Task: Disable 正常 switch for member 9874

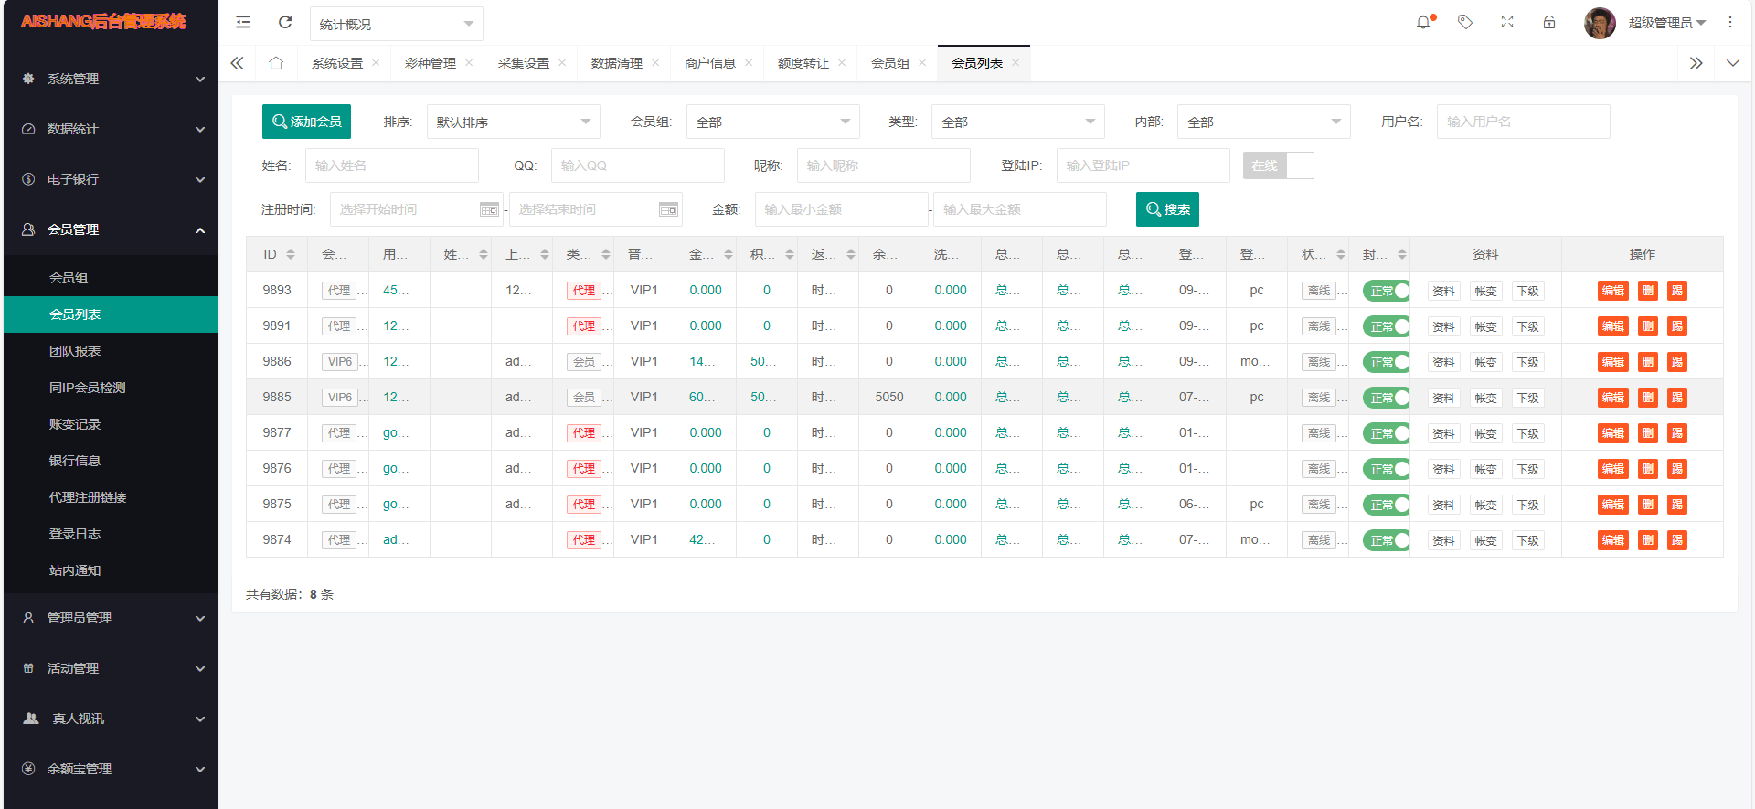Action: pos(1386,540)
